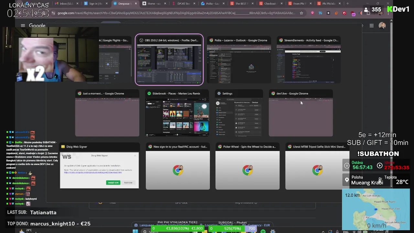Switch to the Inbox Gmail browser tab

click(66, 4)
